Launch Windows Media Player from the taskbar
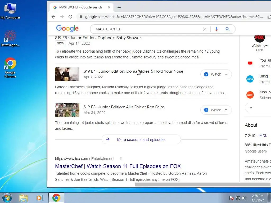The width and height of the screenshot is (271, 203). pyautogui.click(x=39, y=198)
